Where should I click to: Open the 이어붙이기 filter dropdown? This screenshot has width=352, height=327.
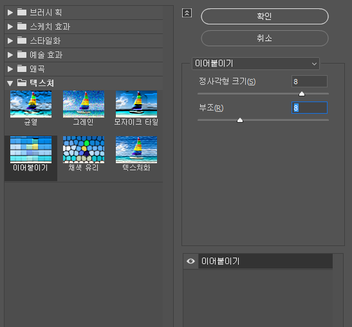click(x=255, y=64)
